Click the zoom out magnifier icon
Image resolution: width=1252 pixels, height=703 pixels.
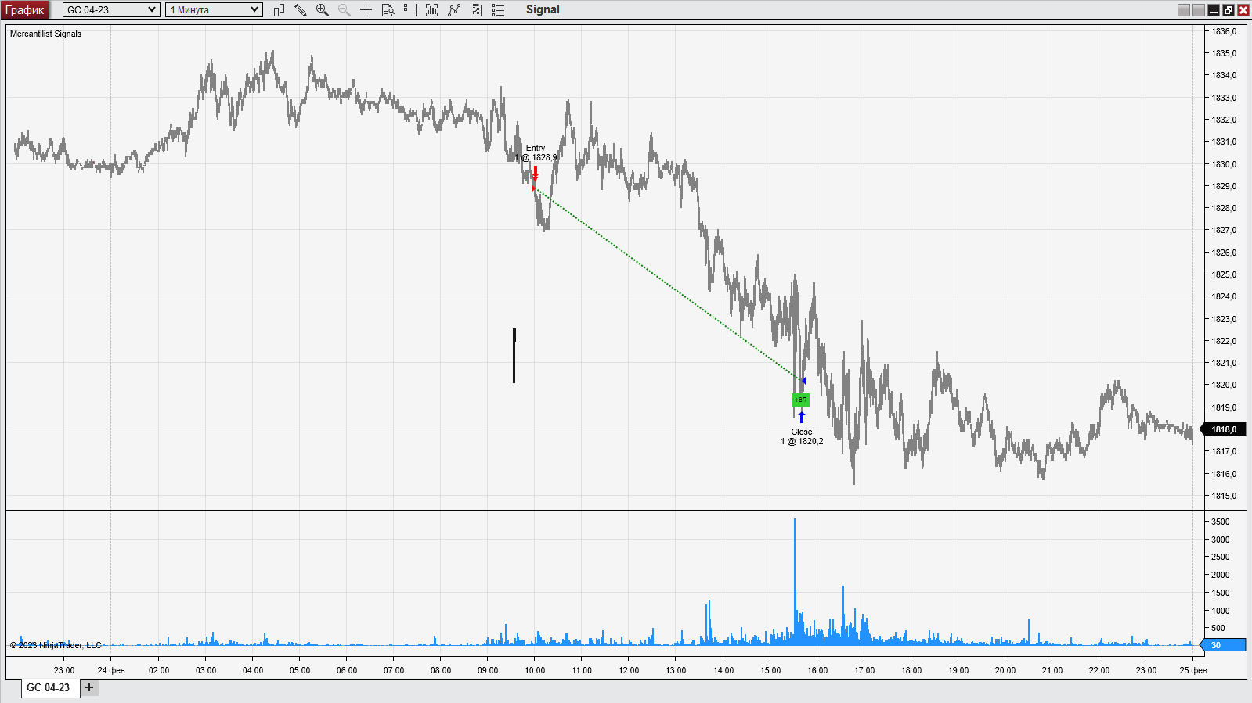pos(345,10)
